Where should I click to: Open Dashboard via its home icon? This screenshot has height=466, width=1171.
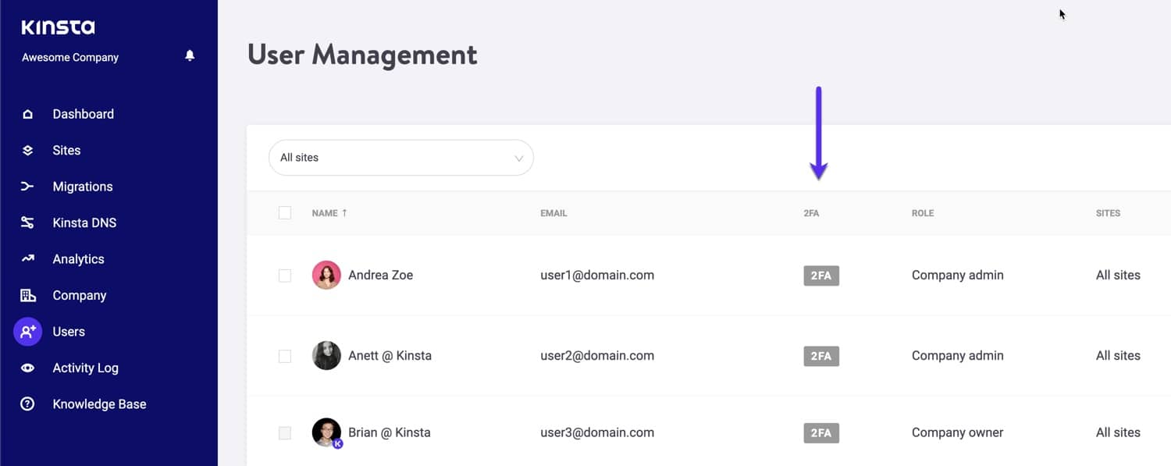[28, 114]
